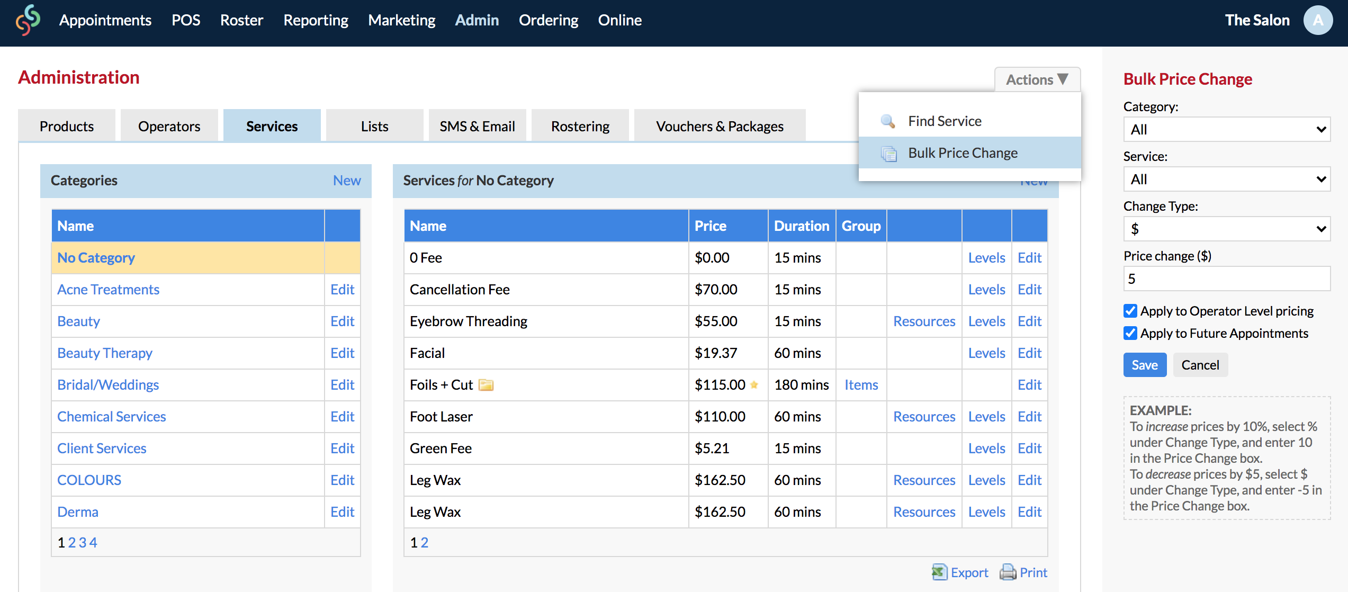Open the Appointments menu

(x=105, y=20)
